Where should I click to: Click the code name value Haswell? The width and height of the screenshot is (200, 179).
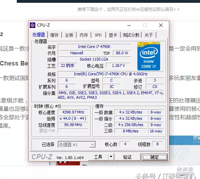click(77, 53)
